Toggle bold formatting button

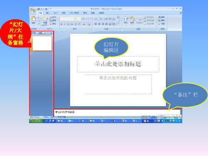coord(62,24)
